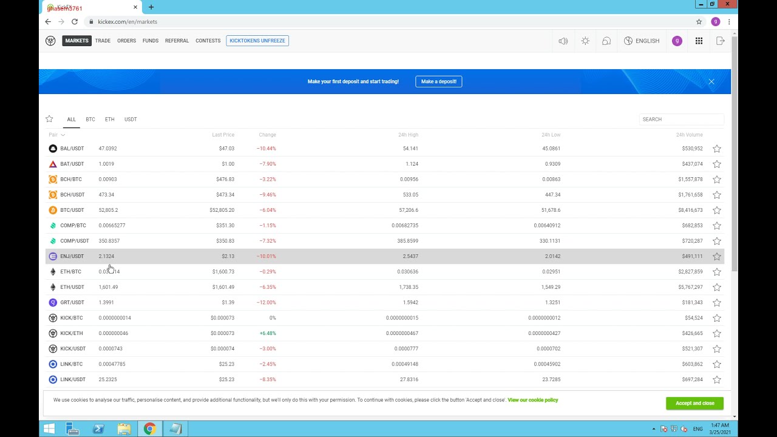777x437 pixels.
Task: Select the USDT markets tab
Action: [131, 120]
